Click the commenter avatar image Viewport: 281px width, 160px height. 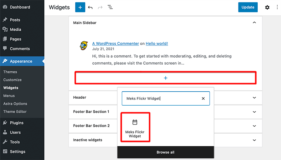pyautogui.click(x=84, y=46)
